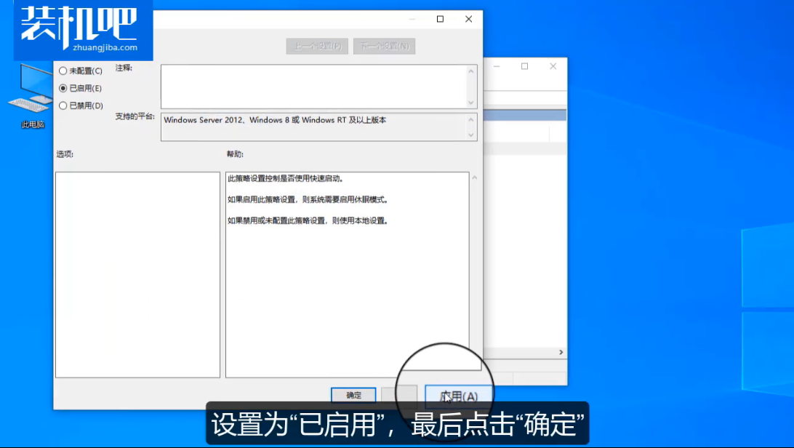The image size is (794, 448).
Task: Close the background window
Action: pyautogui.click(x=553, y=66)
